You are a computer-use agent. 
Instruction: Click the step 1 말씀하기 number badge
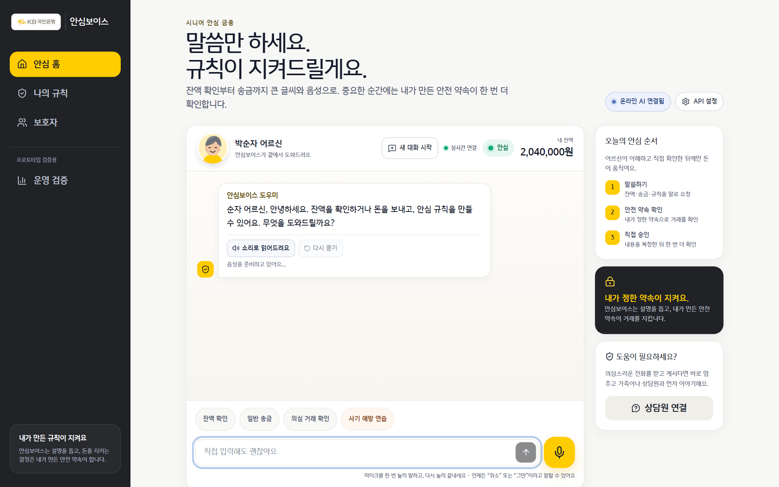pos(612,187)
